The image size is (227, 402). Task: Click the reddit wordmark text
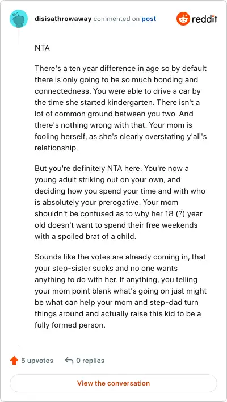coord(205,19)
